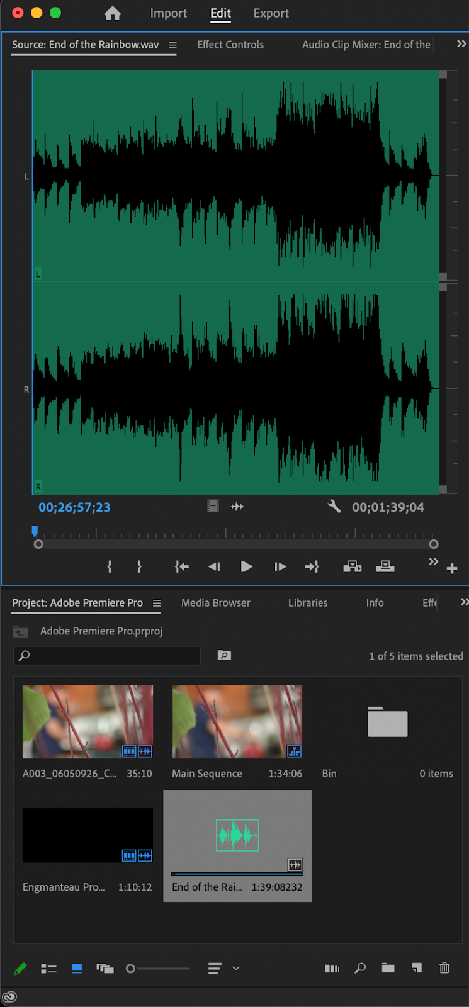Viewport: 469px width, 1007px height.
Task: Click the '1 of 5 items selected' text
Action: click(x=416, y=656)
